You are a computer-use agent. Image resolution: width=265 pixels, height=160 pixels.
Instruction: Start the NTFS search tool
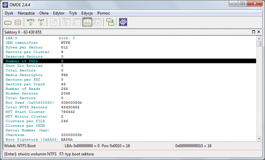pyautogui.click(x=31, y=22)
